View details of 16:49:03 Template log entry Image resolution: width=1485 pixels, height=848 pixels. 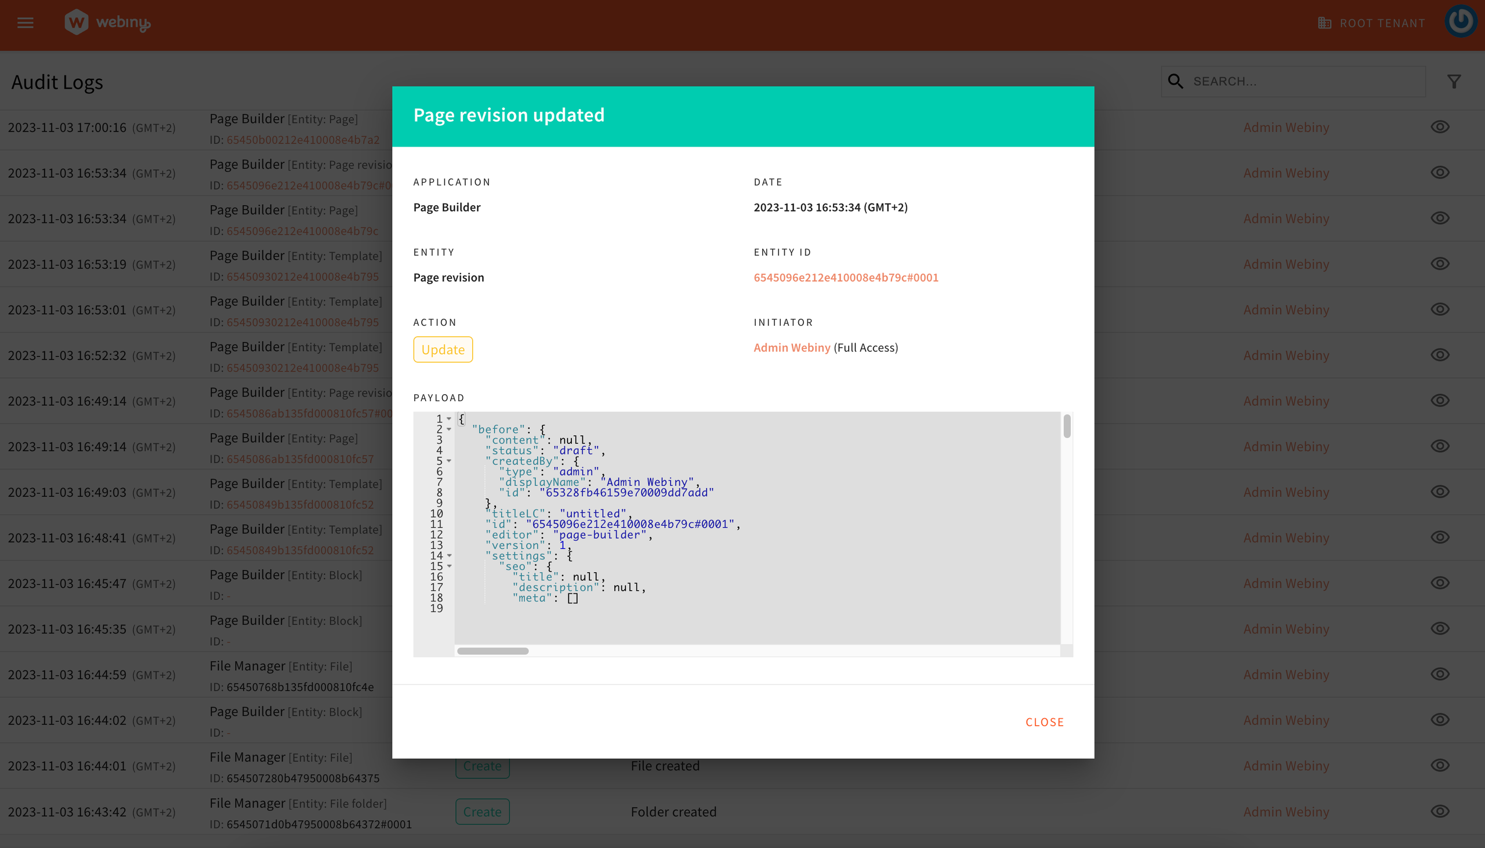(1440, 492)
